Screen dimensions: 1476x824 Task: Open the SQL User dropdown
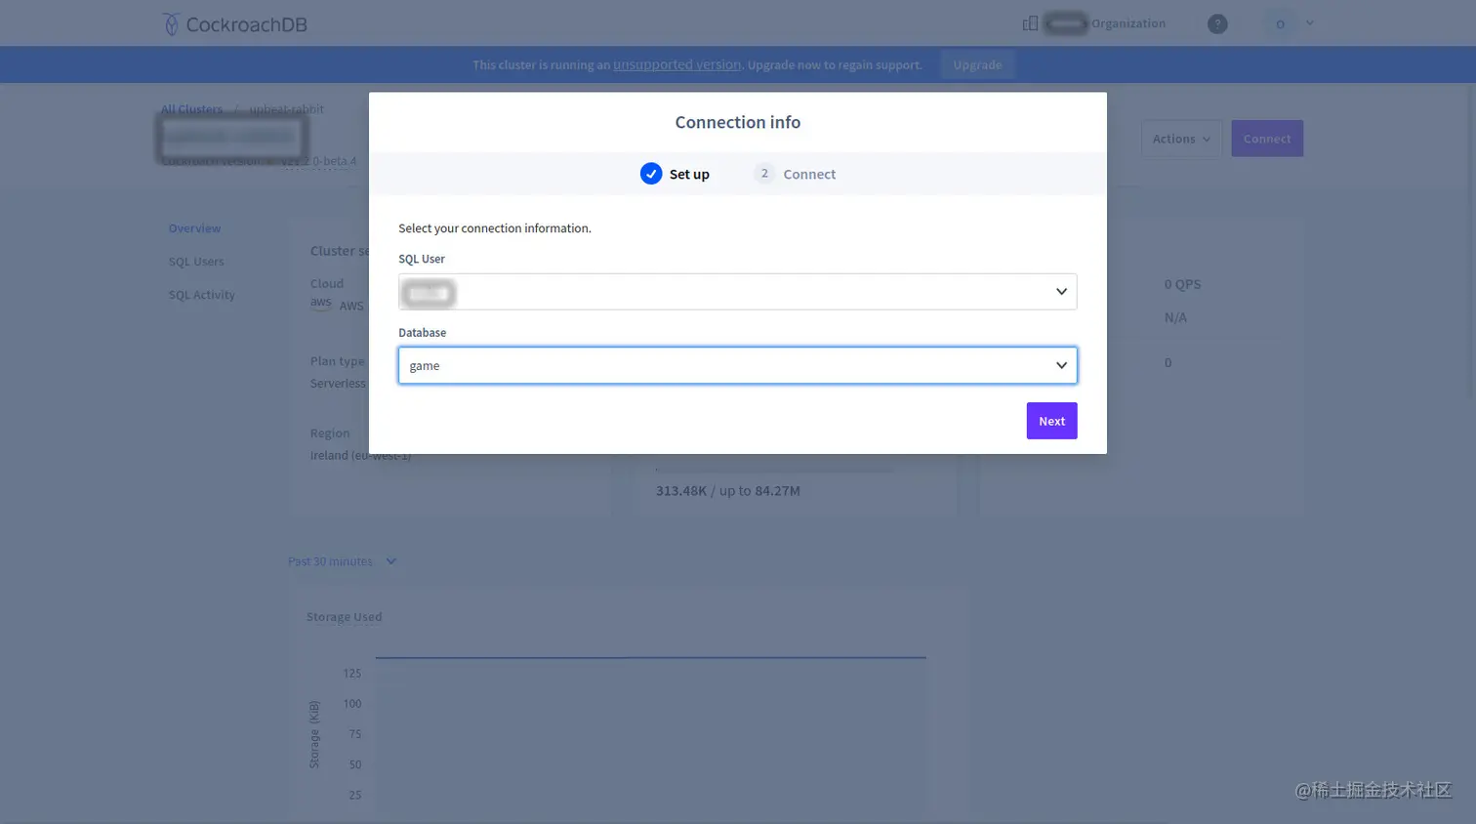pos(737,292)
